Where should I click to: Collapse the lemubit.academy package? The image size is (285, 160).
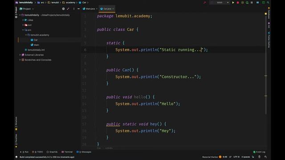pyautogui.click(x=26, y=35)
